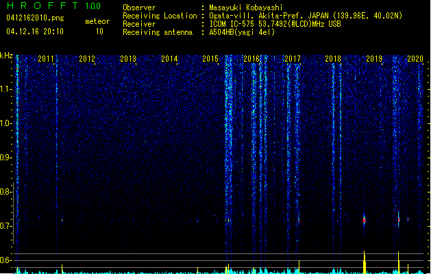Click the 0.6 kHz frequency label

pyautogui.click(x=5, y=260)
